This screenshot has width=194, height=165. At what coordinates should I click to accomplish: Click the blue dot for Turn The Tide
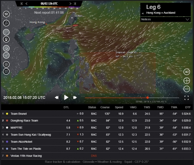[7, 149]
